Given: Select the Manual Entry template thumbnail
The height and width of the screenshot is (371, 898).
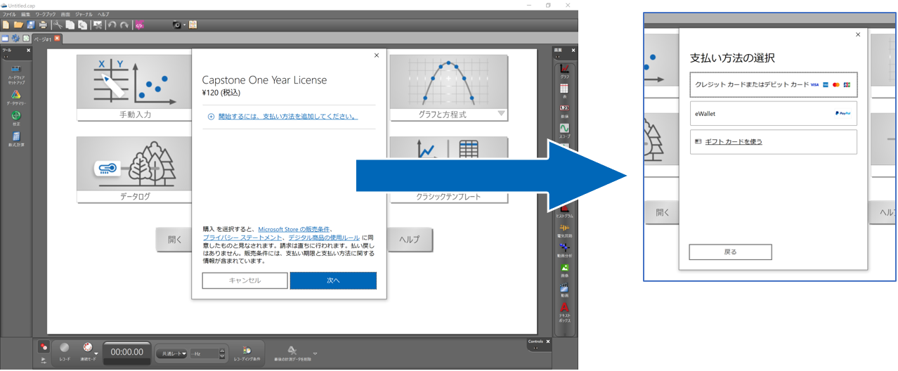Looking at the screenshot, I should [x=135, y=88].
